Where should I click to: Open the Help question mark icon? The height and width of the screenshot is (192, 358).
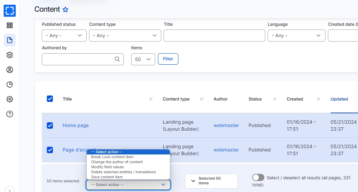pos(10,114)
